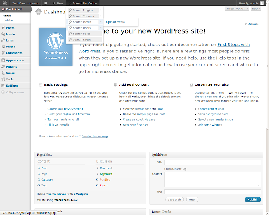The height and width of the screenshot is (215, 269).
Task: Click the magnifier icon in Search Posts field
Action: (70, 34)
